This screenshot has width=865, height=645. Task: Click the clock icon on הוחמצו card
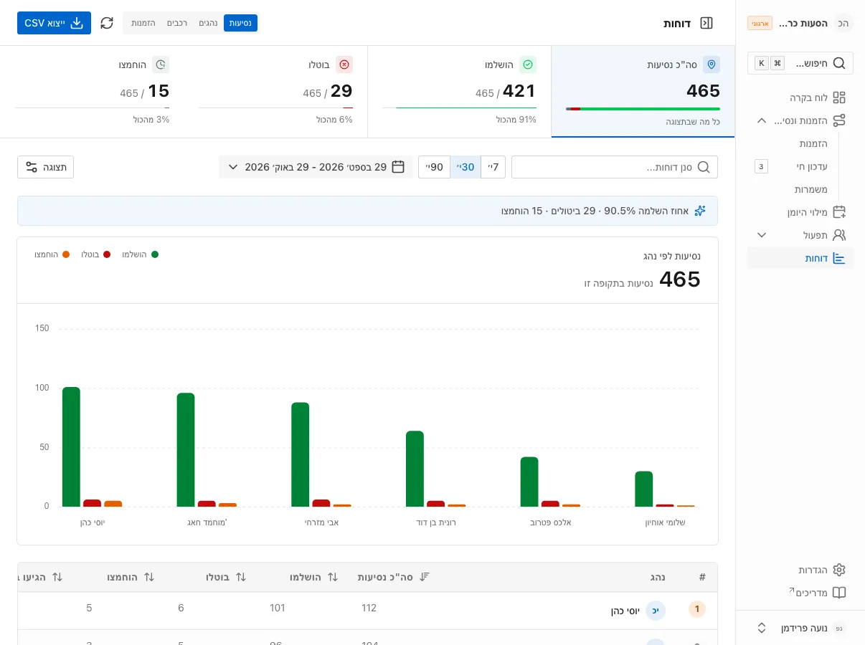click(161, 64)
